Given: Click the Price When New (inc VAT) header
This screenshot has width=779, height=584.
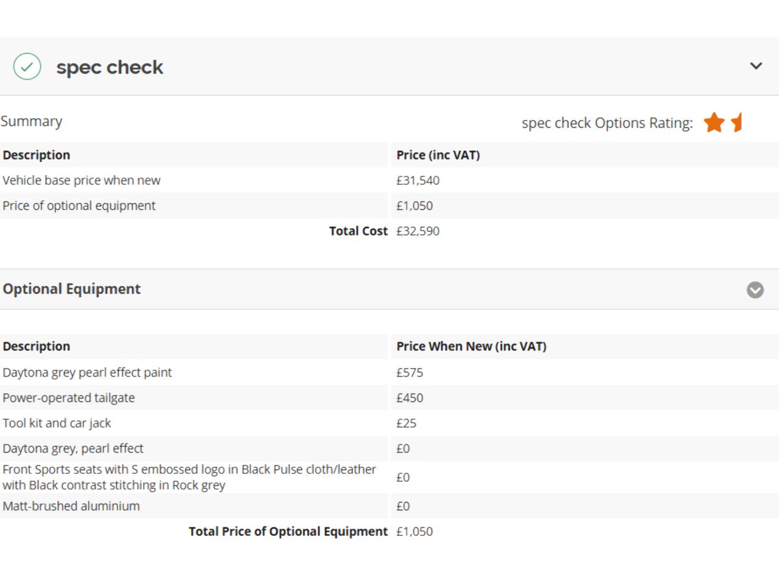Looking at the screenshot, I should coord(471,346).
